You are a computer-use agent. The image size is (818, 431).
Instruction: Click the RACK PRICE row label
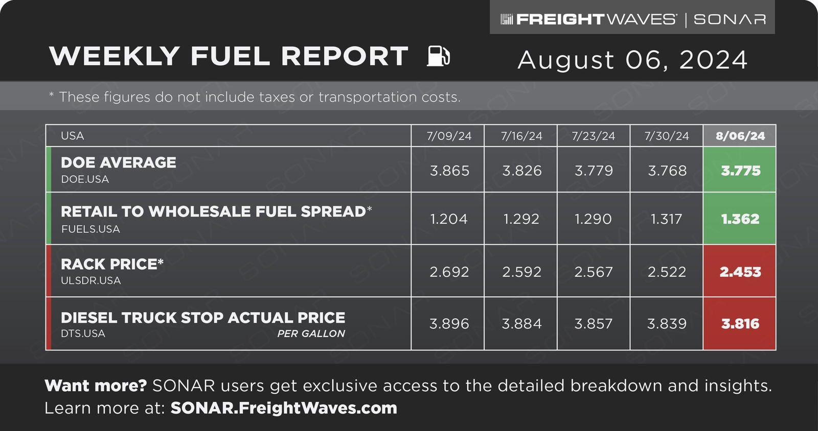pos(112,264)
